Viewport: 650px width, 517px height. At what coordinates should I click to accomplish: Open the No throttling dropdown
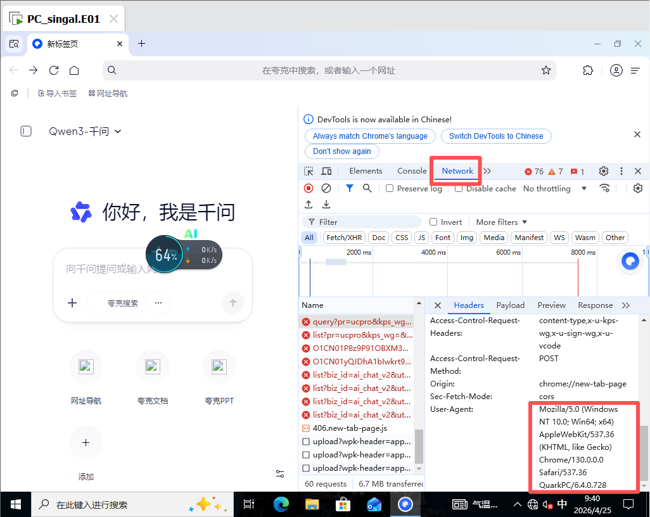click(x=555, y=188)
